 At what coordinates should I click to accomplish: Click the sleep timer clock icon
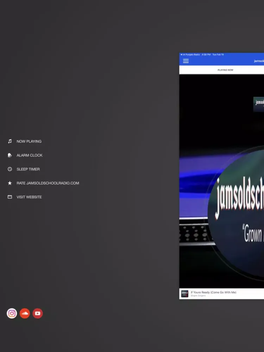[10, 169]
